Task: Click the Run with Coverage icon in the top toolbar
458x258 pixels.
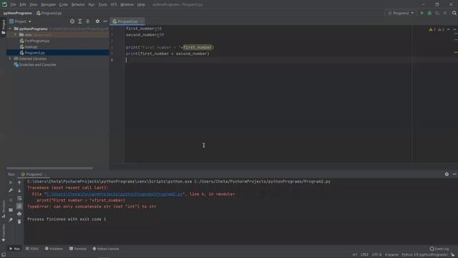Action: [x=437, y=13]
